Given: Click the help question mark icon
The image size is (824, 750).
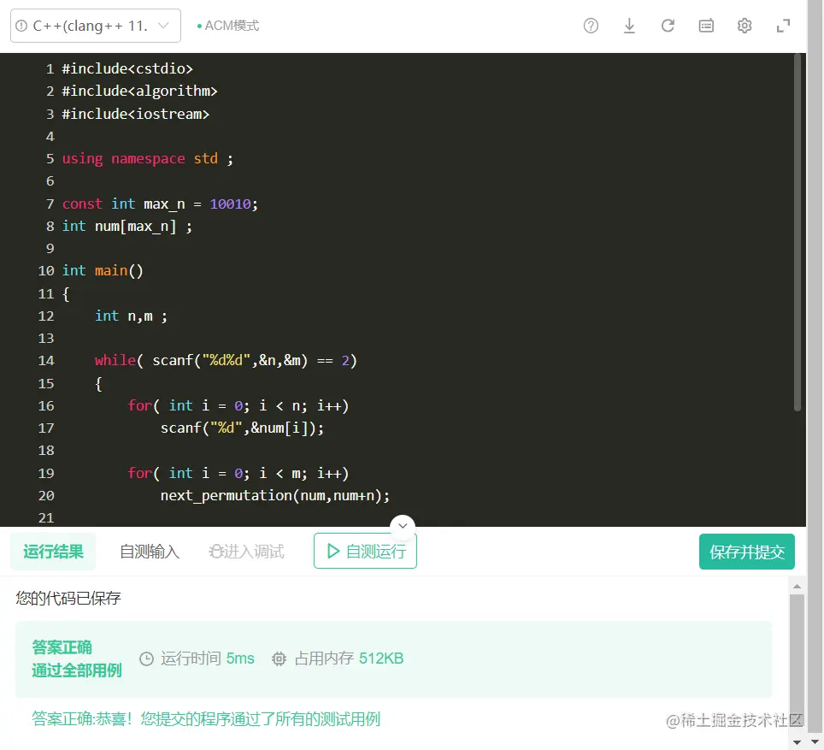Looking at the screenshot, I should 591,26.
